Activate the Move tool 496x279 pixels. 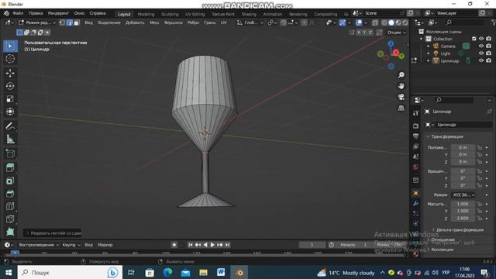pos(10,73)
